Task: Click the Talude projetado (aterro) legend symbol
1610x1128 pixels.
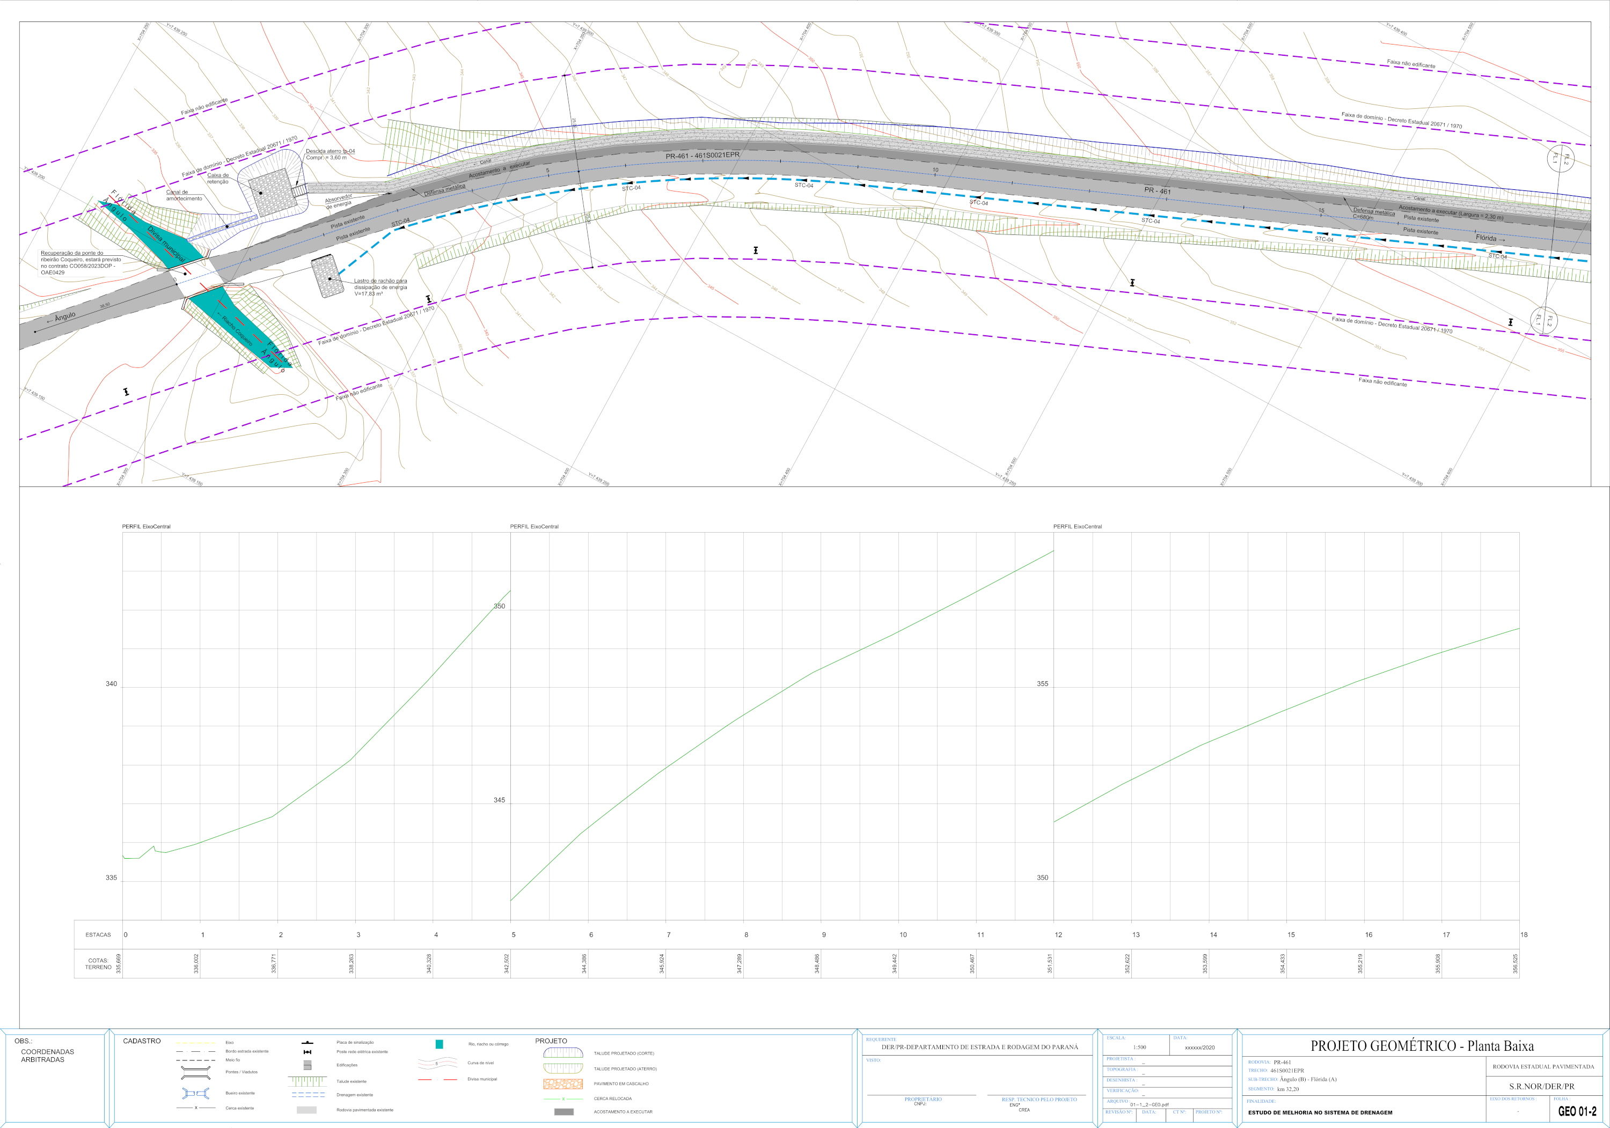Action: pos(563,1068)
